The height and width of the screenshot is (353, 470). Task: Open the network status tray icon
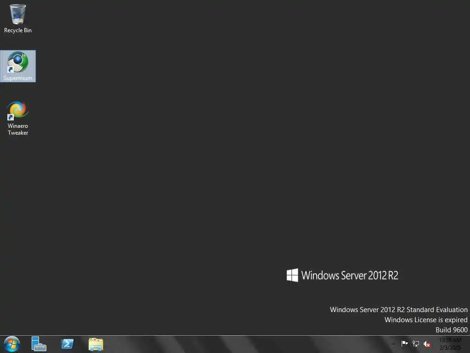[x=416, y=344]
